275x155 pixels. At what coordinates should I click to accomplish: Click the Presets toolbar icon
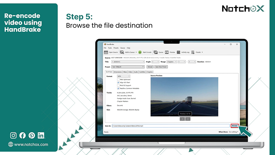coord(193,52)
